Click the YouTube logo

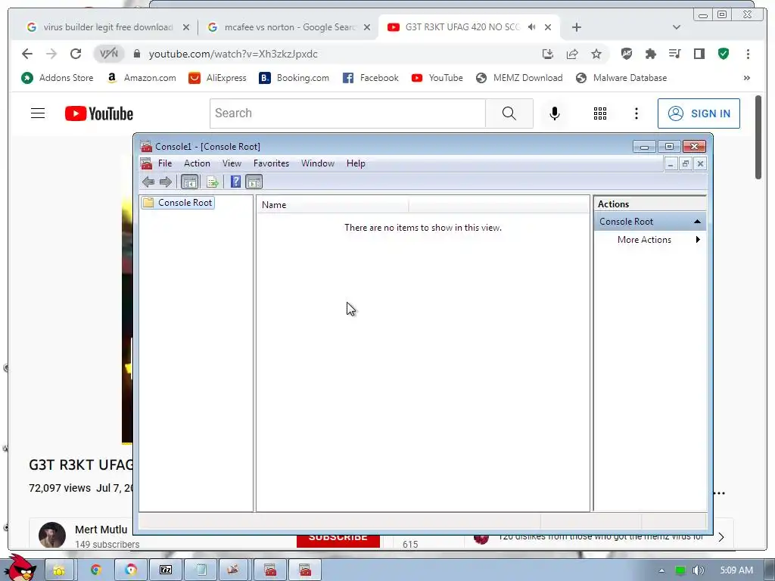coord(99,113)
